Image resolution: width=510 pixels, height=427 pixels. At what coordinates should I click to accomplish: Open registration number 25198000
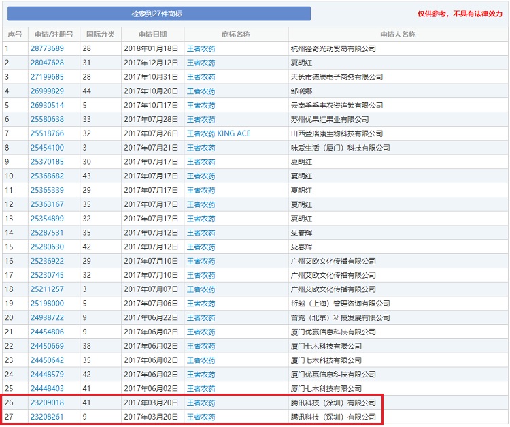click(47, 304)
